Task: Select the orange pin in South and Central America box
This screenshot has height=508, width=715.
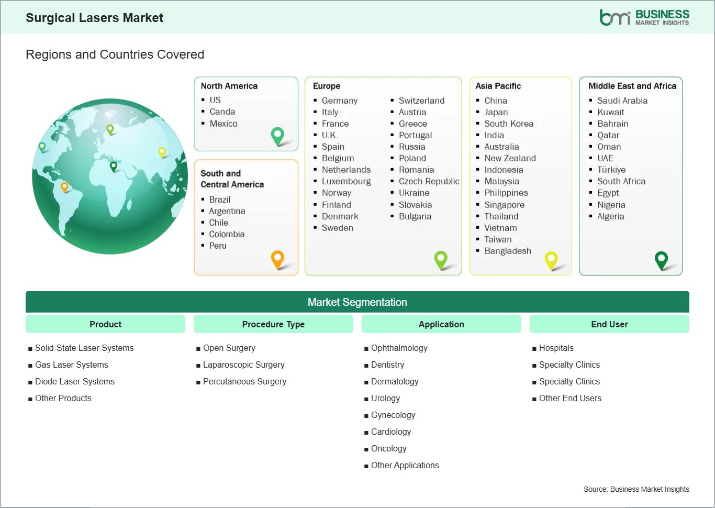Action: pos(277,259)
